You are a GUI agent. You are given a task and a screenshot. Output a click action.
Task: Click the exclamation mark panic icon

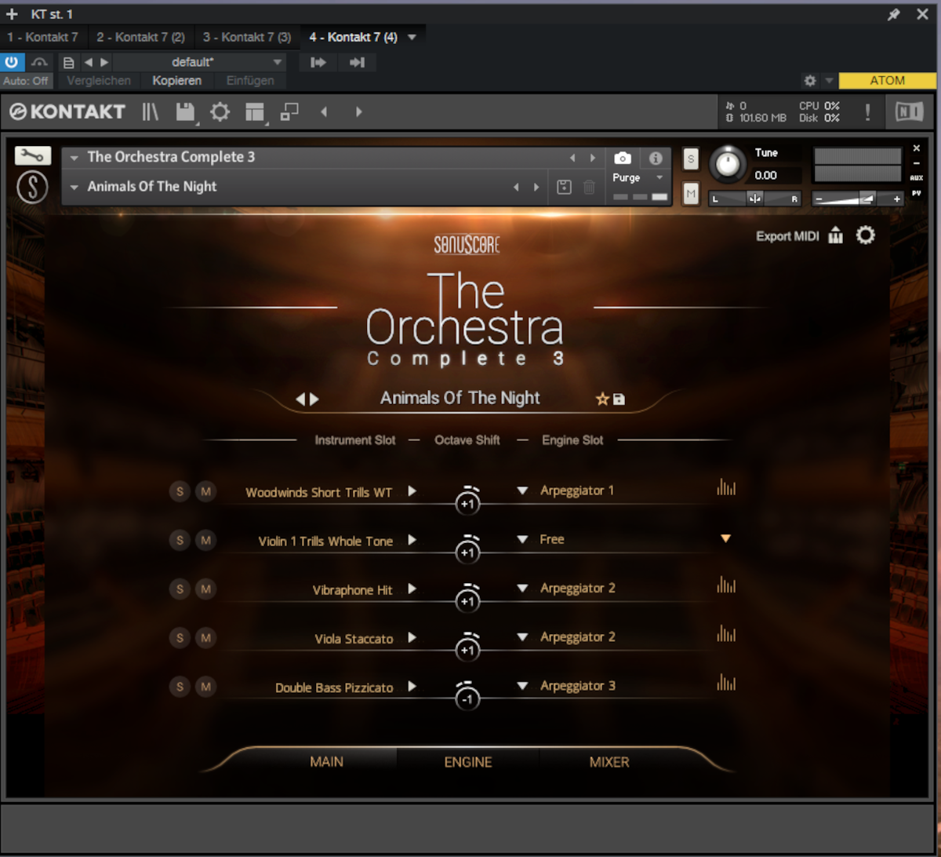point(867,112)
